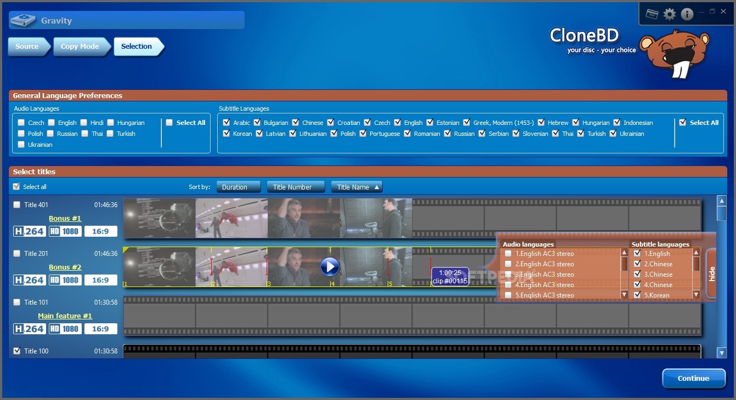Click the Subtitle languages list scrollbar thumb
This screenshot has width=736, height=400.
696,264
